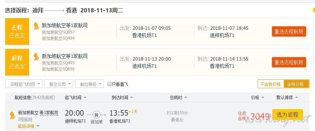Viewport: 315px width, 131px height.
Task: Expand 航班详情 flight details
Action: pyautogui.click(x=28, y=126)
